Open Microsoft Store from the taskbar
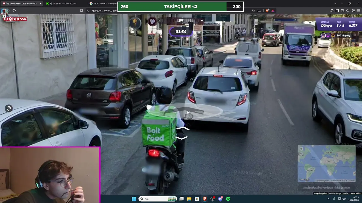Viewport: 362px width, 203px height. (197, 199)
